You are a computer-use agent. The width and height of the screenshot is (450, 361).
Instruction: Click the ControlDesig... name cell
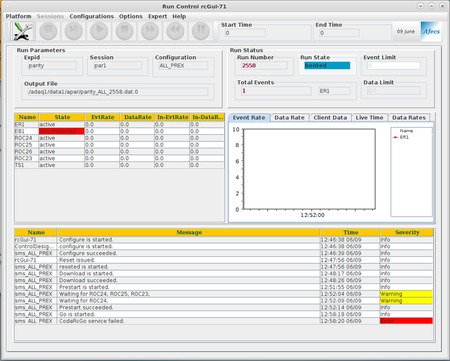36,246
